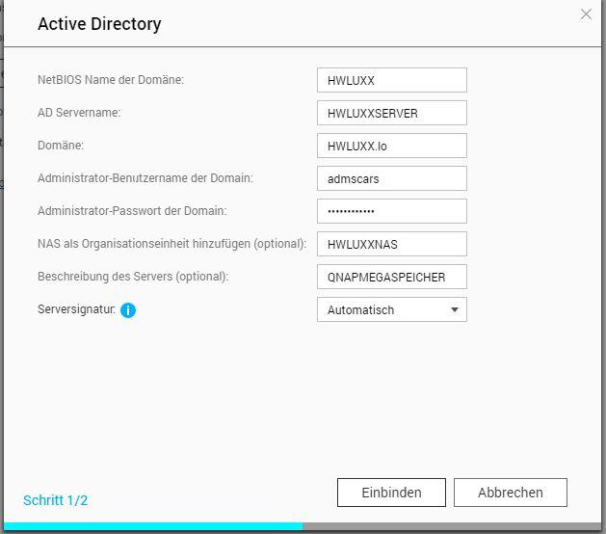The width and height of the screenshot is (606, 534).
Task: Click the Administrator-Passwort field
Action: click(392, 211)
